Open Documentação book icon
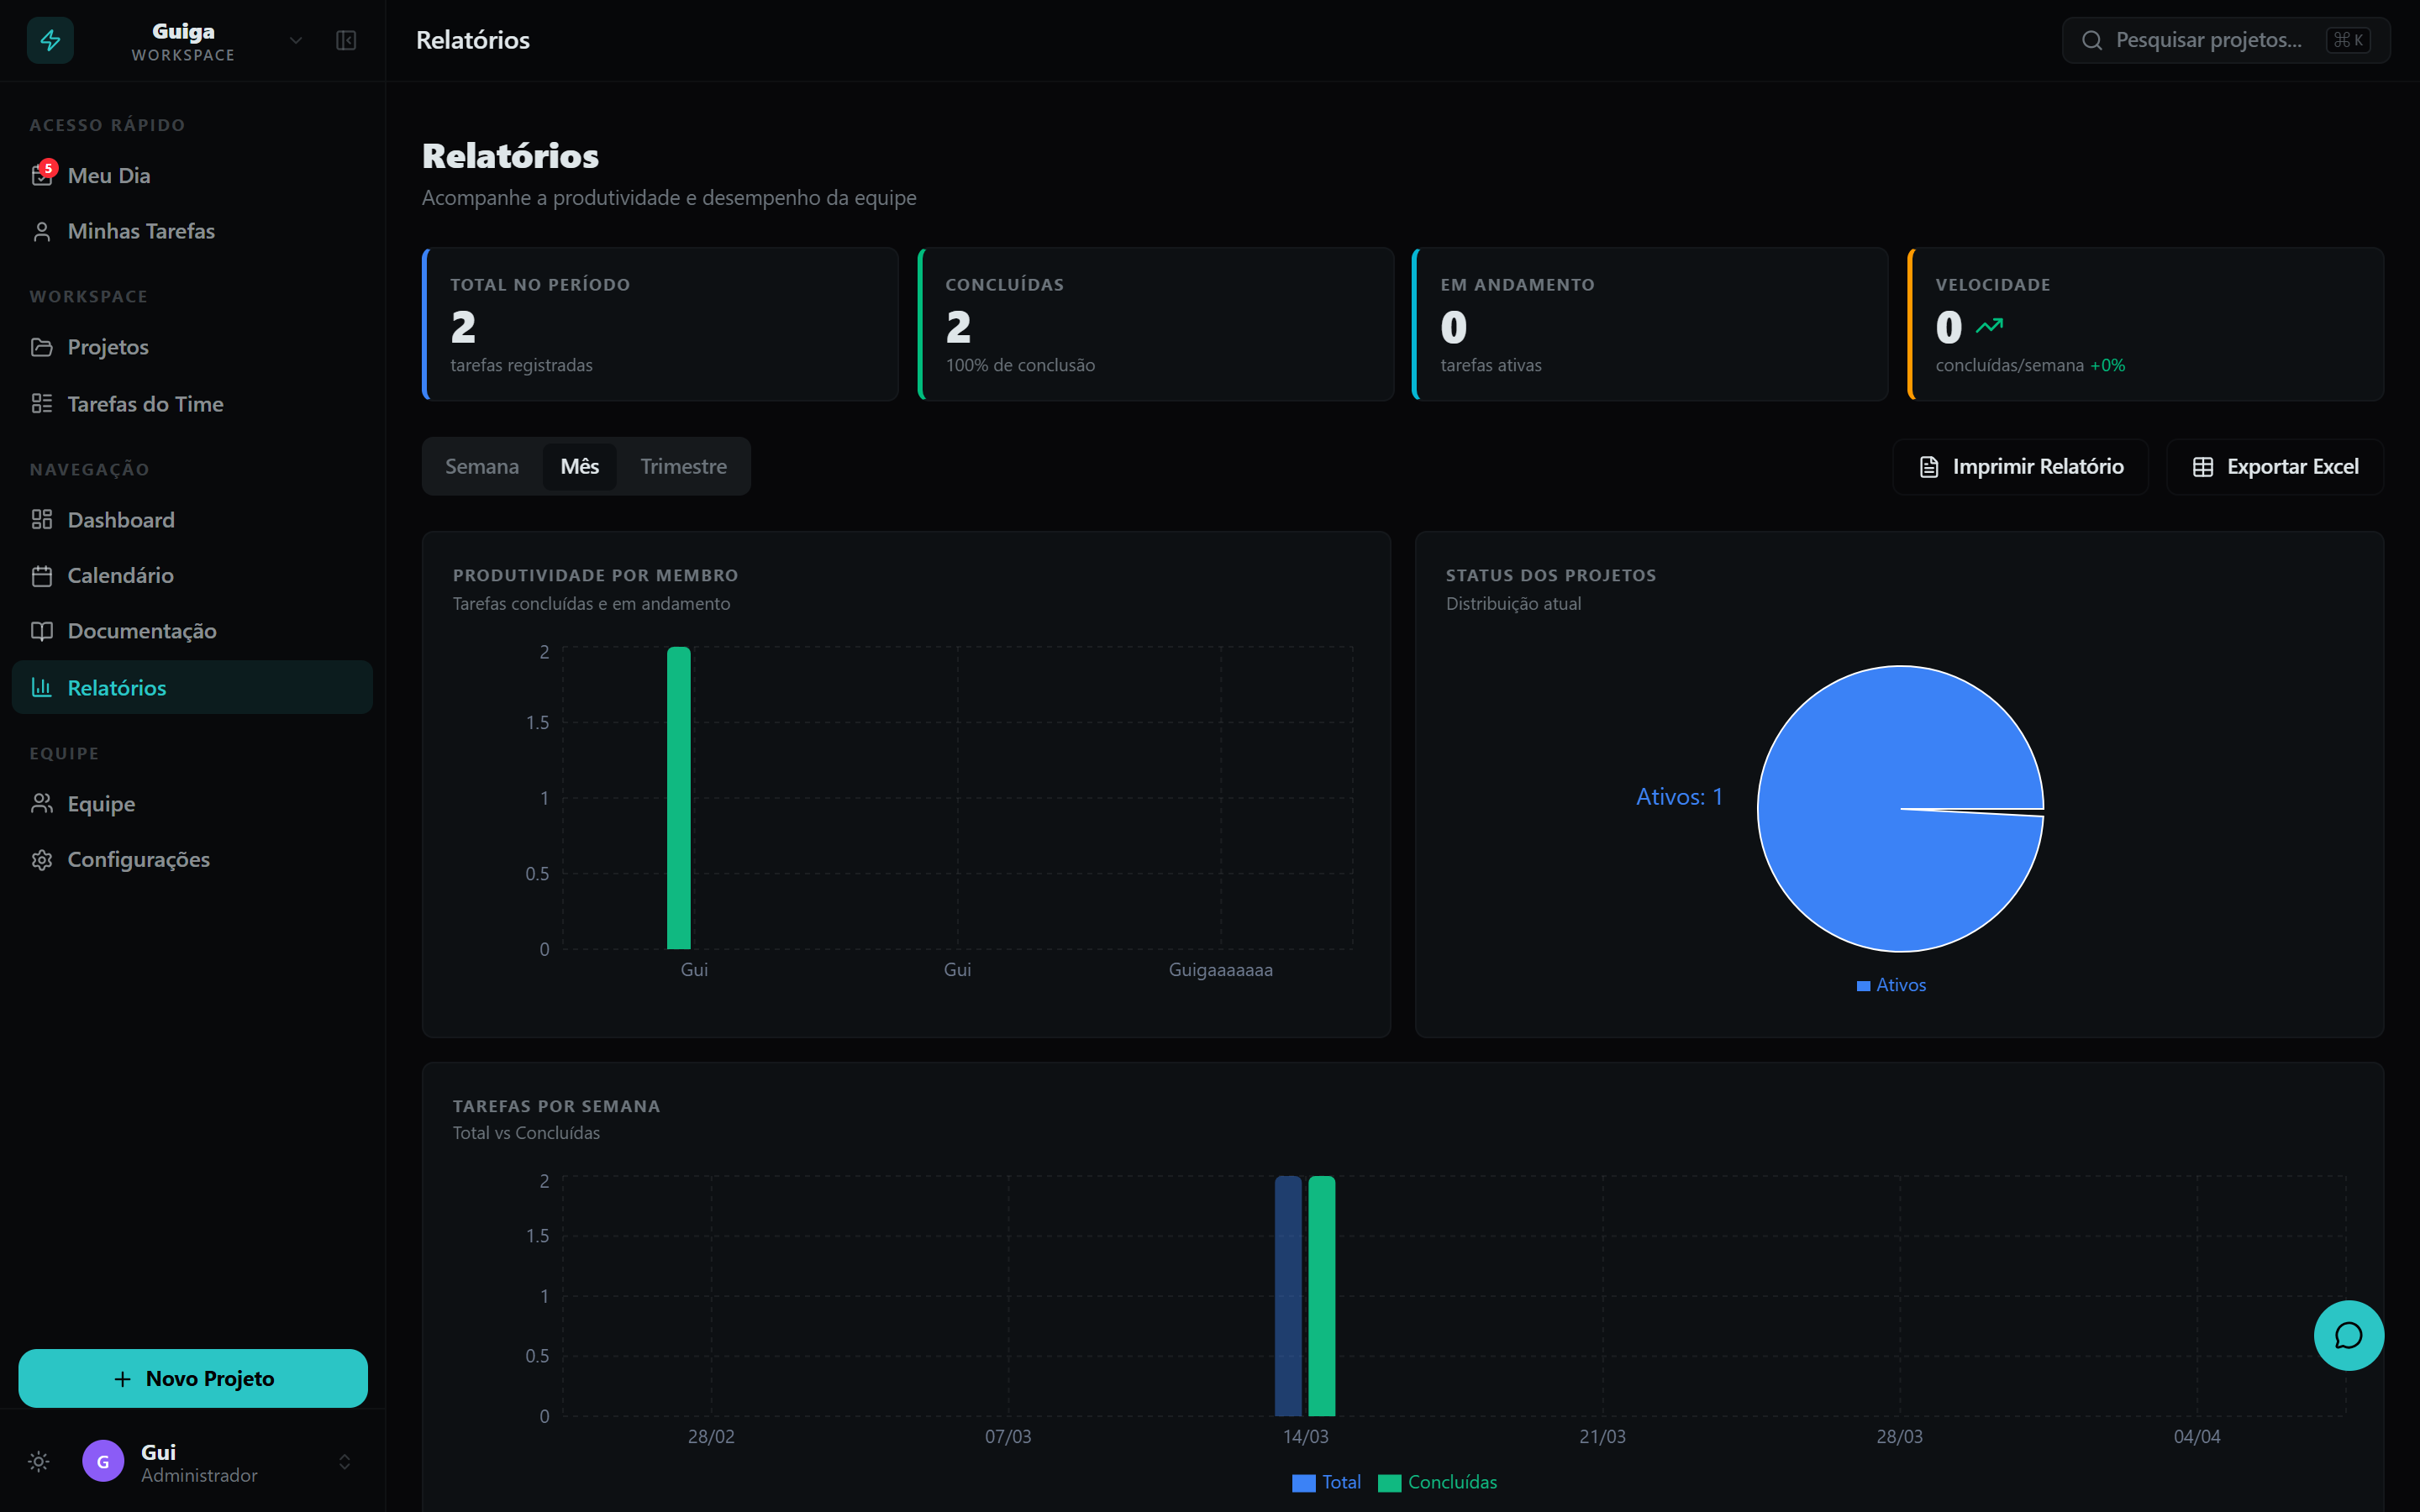2420x1512 pixels. pyautogui.click(x=42, y=631)
